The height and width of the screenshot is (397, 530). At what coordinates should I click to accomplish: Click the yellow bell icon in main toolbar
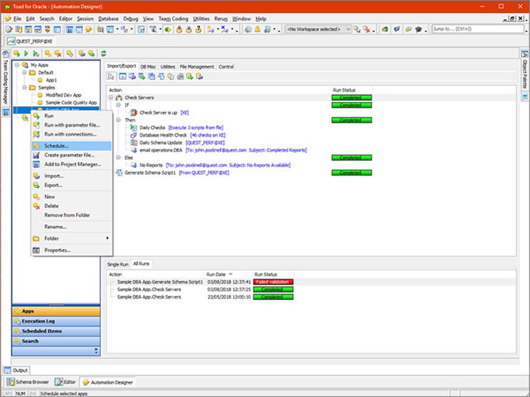(x=258, y=29)
